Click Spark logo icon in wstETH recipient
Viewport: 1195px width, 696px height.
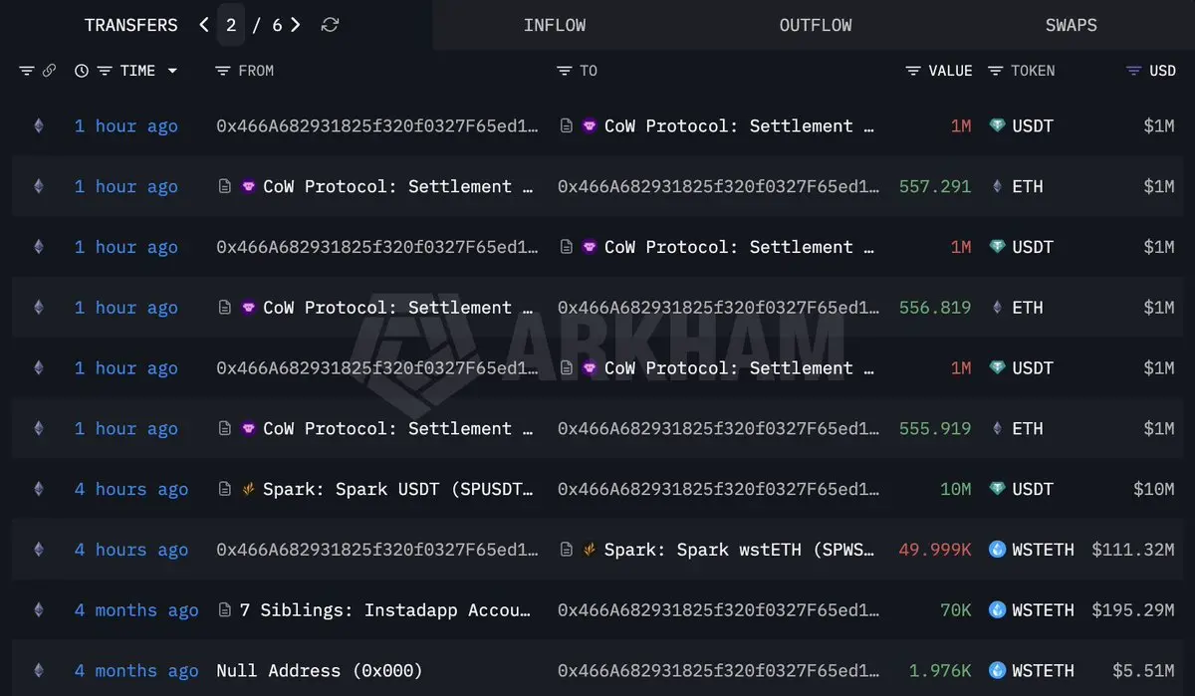point(590,550)
